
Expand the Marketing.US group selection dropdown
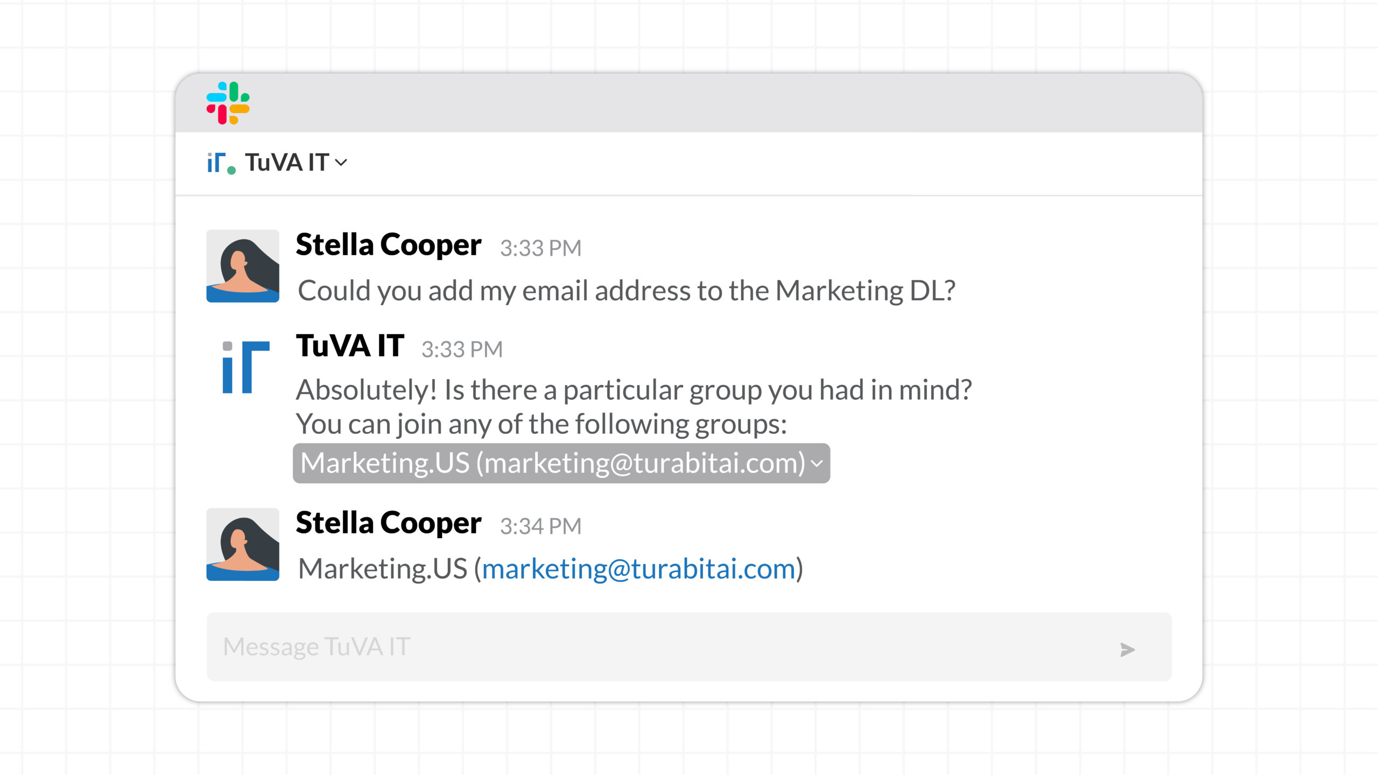(561, 463)
